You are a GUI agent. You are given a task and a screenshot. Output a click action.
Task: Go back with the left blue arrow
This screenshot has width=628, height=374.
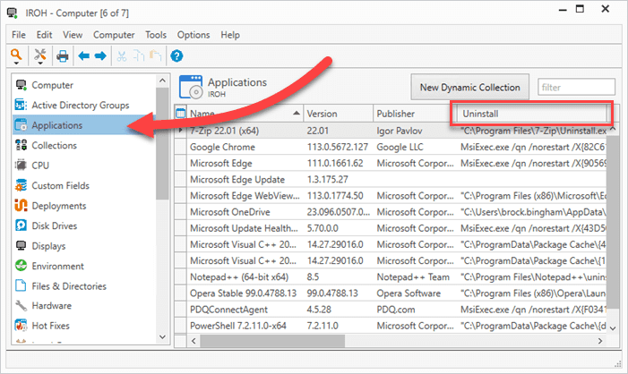83,56
